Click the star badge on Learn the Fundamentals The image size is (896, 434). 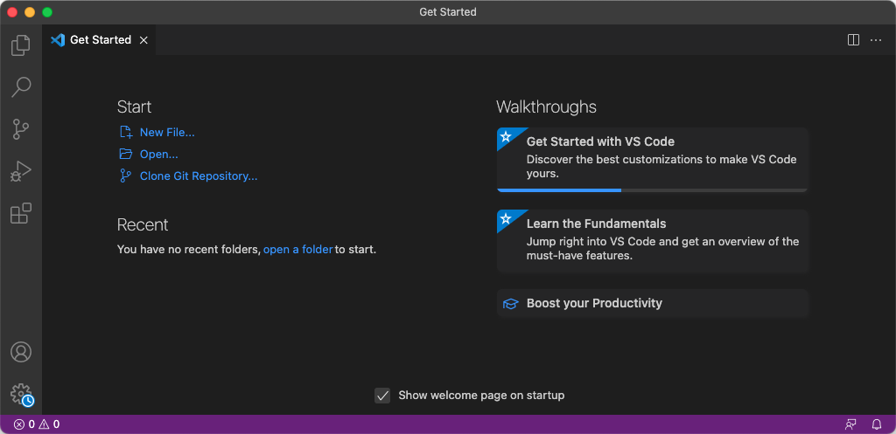506,218
